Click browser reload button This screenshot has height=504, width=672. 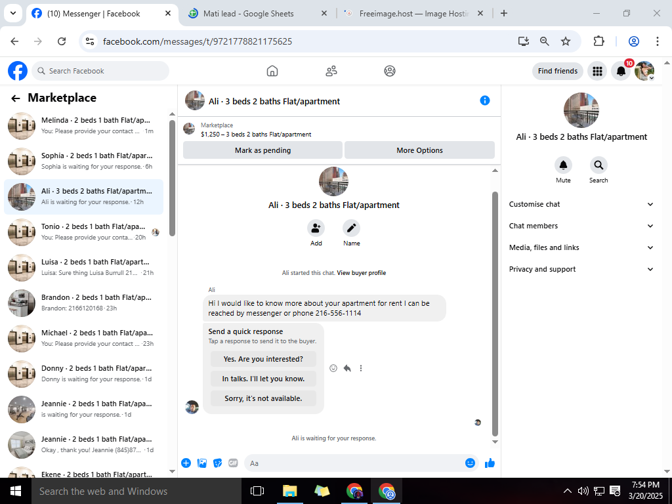coord(62,41)
